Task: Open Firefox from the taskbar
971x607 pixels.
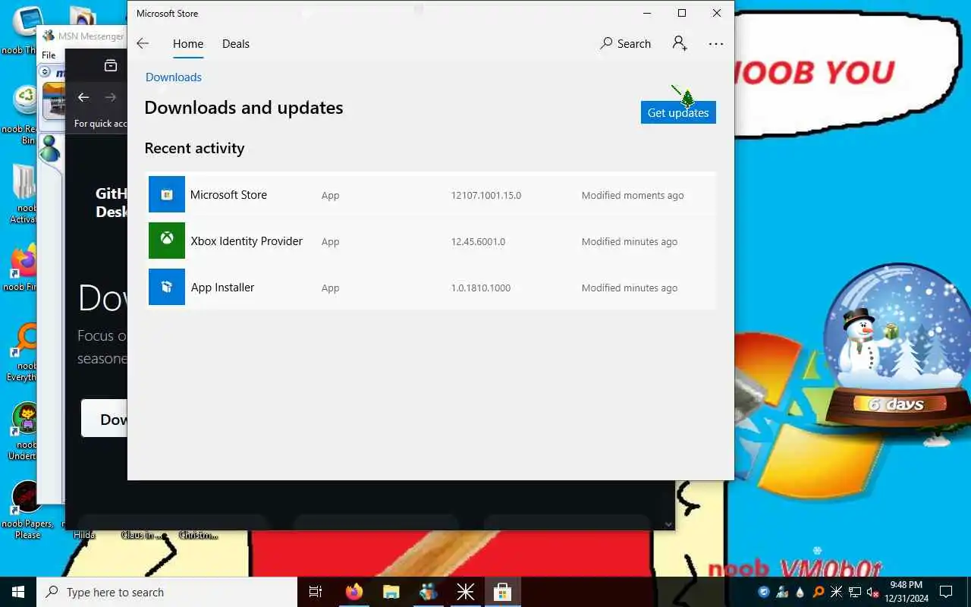Action: 354,592
